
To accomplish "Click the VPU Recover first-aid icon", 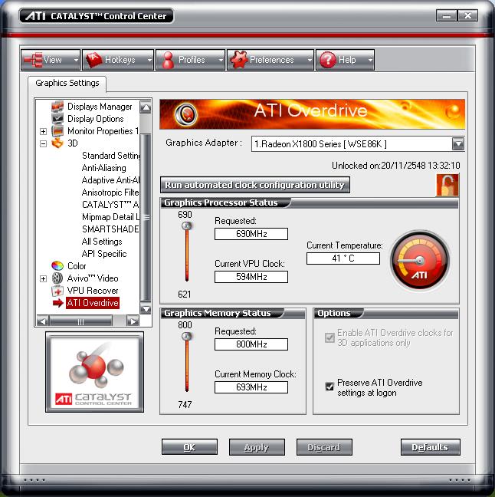I will [57, 291].
